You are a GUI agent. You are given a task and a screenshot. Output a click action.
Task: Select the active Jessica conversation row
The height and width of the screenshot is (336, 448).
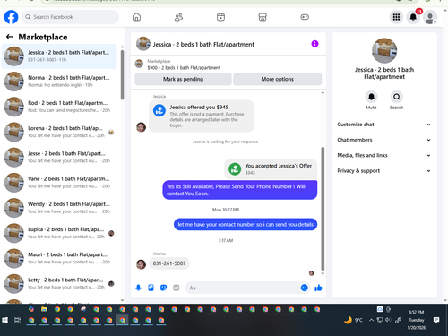(59, 56)
